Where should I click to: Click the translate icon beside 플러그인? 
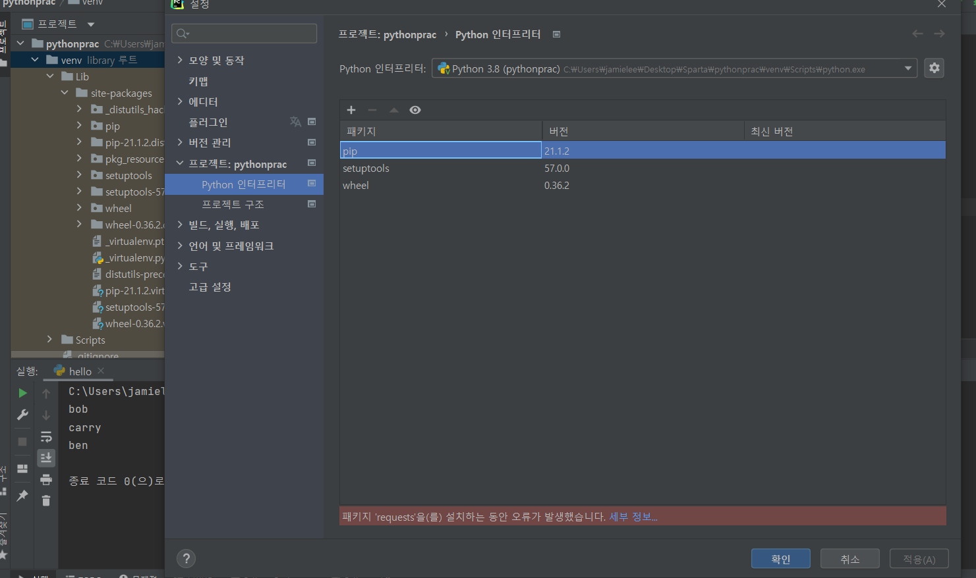tap(295, 122)
